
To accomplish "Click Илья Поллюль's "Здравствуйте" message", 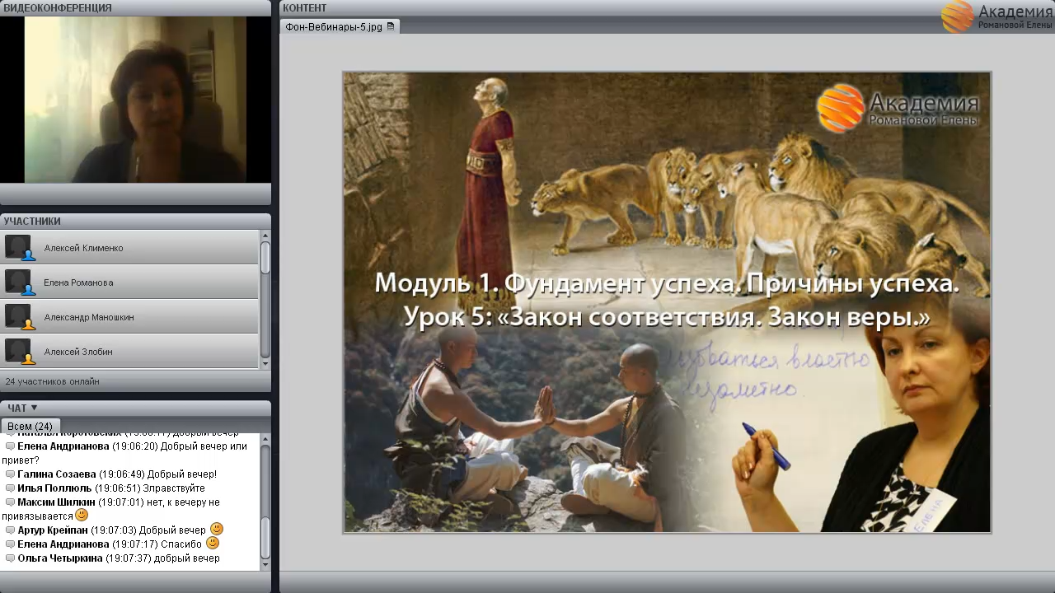I will click(x=174, y=488).
